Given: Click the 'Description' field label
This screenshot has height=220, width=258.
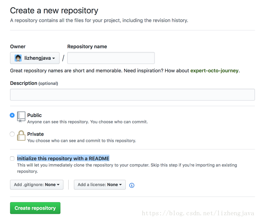Looking at the screenshot, I should tap(24, 83).
